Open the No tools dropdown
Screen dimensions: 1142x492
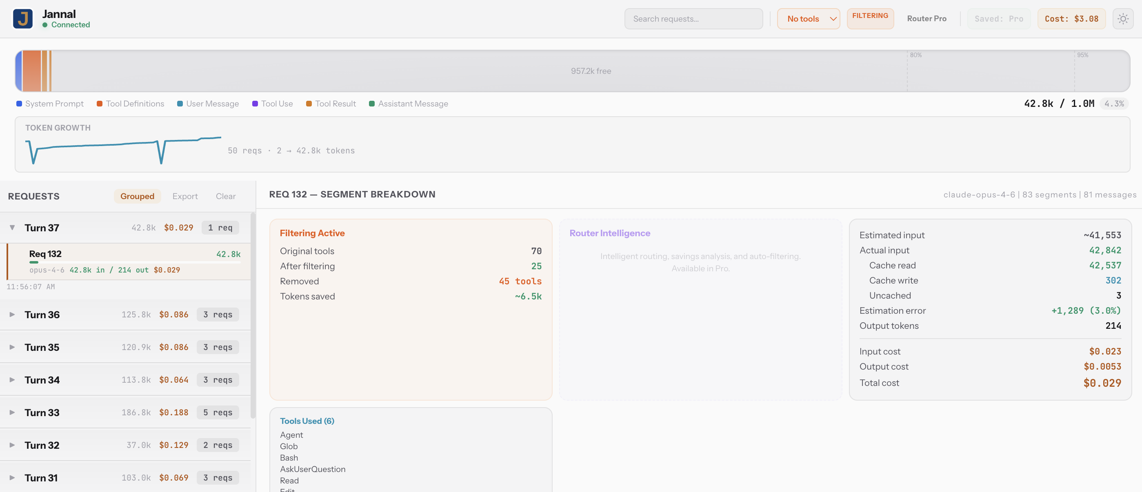(808, 19)
